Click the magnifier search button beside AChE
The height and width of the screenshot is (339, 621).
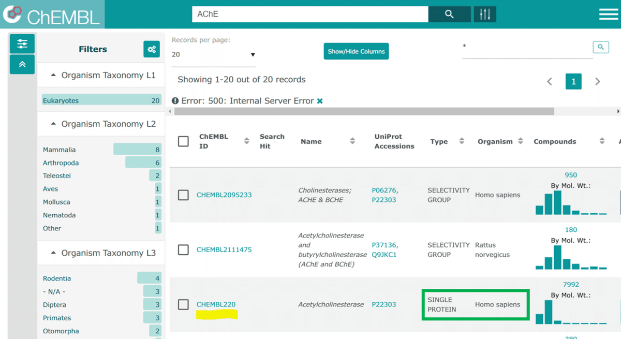449,14
